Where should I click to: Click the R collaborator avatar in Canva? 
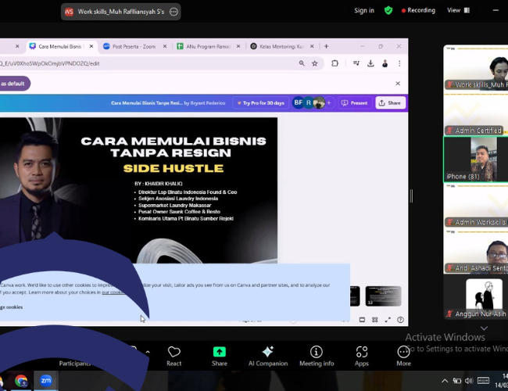309,102
